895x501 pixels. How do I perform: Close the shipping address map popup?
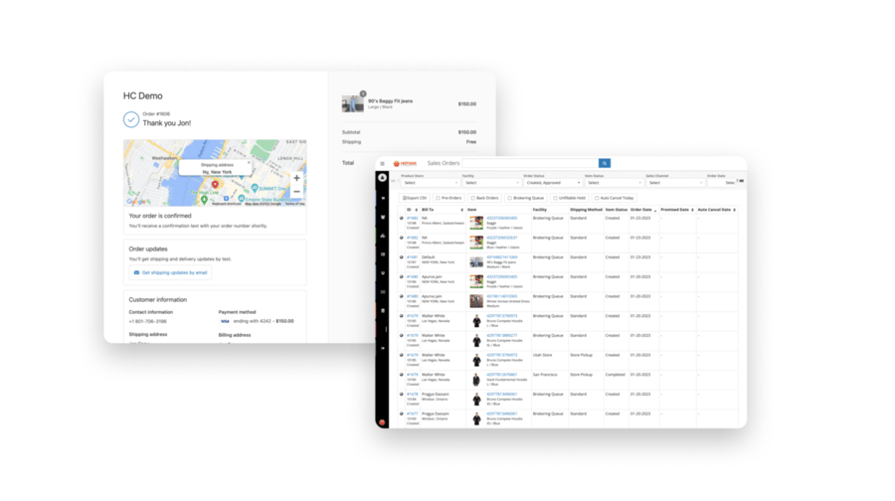point(249,162)
